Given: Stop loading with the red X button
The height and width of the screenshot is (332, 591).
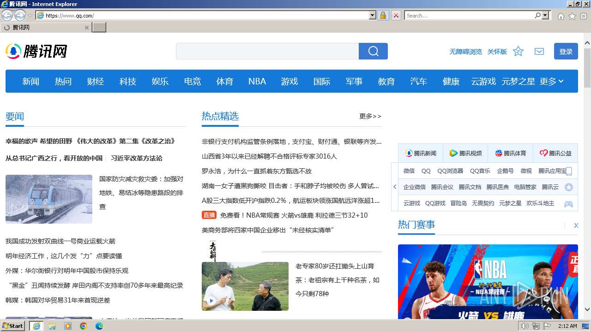Looking at the screenshot, I should pyautogui.click(x=396, y=15).
